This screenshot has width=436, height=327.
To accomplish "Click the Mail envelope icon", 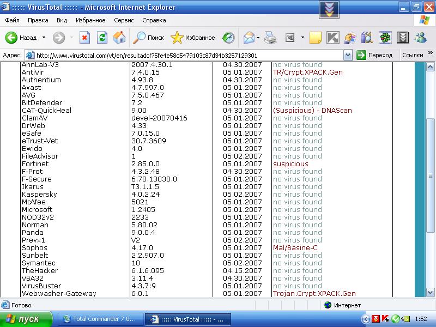I will (249, 38).
